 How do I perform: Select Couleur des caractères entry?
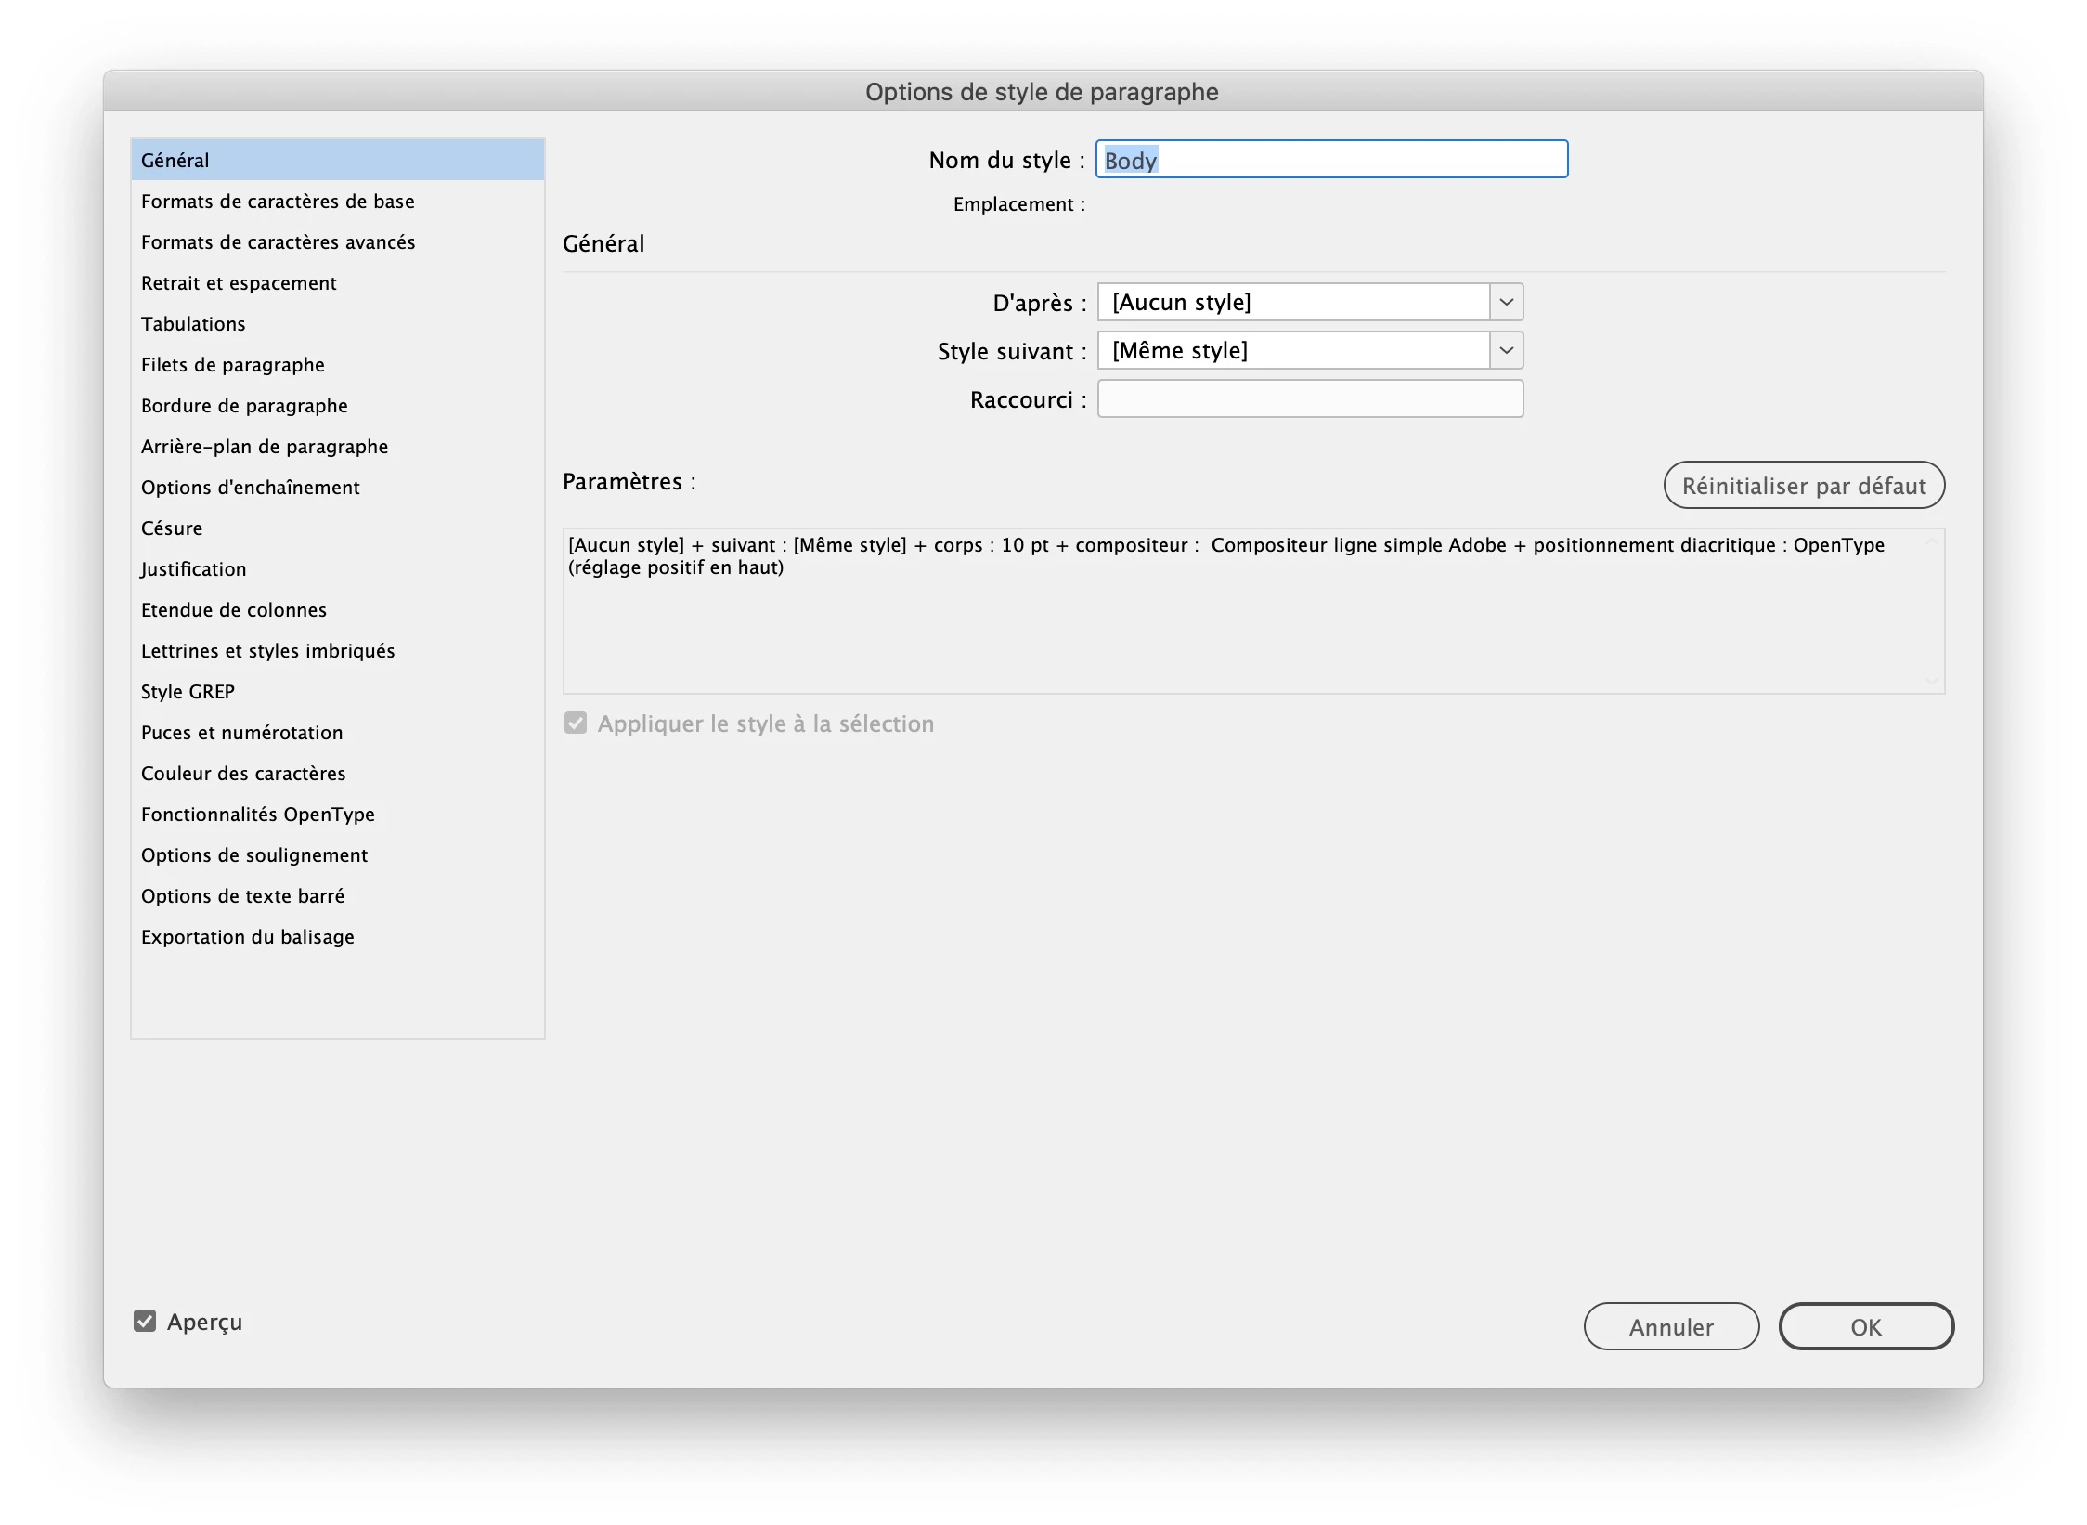[x=243, y=774]
